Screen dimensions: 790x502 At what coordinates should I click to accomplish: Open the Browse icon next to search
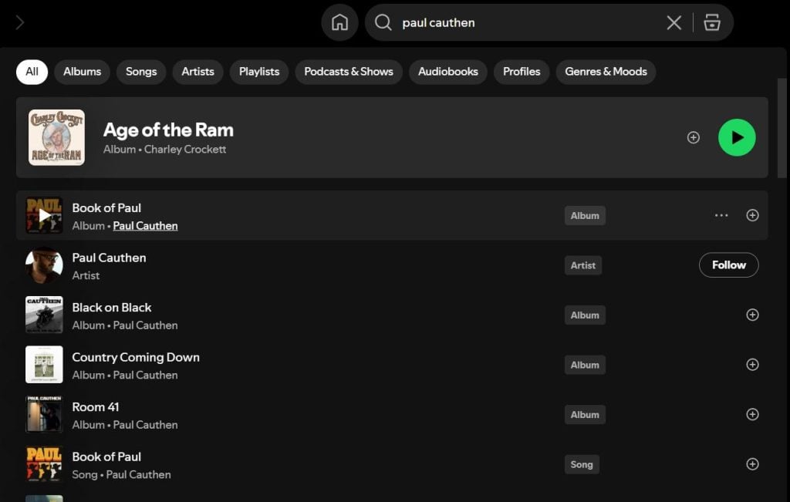click(712, 22)
